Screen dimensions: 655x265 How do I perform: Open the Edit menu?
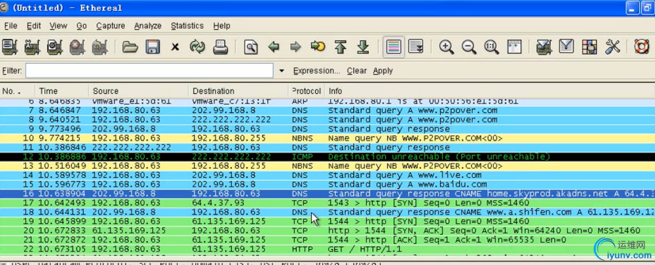34,26
